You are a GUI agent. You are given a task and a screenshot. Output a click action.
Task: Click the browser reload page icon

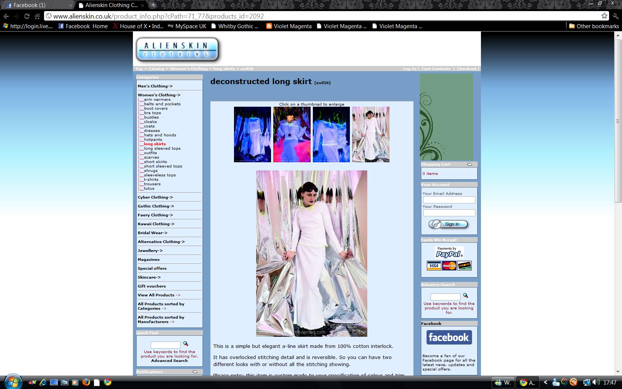coord(27,16)
